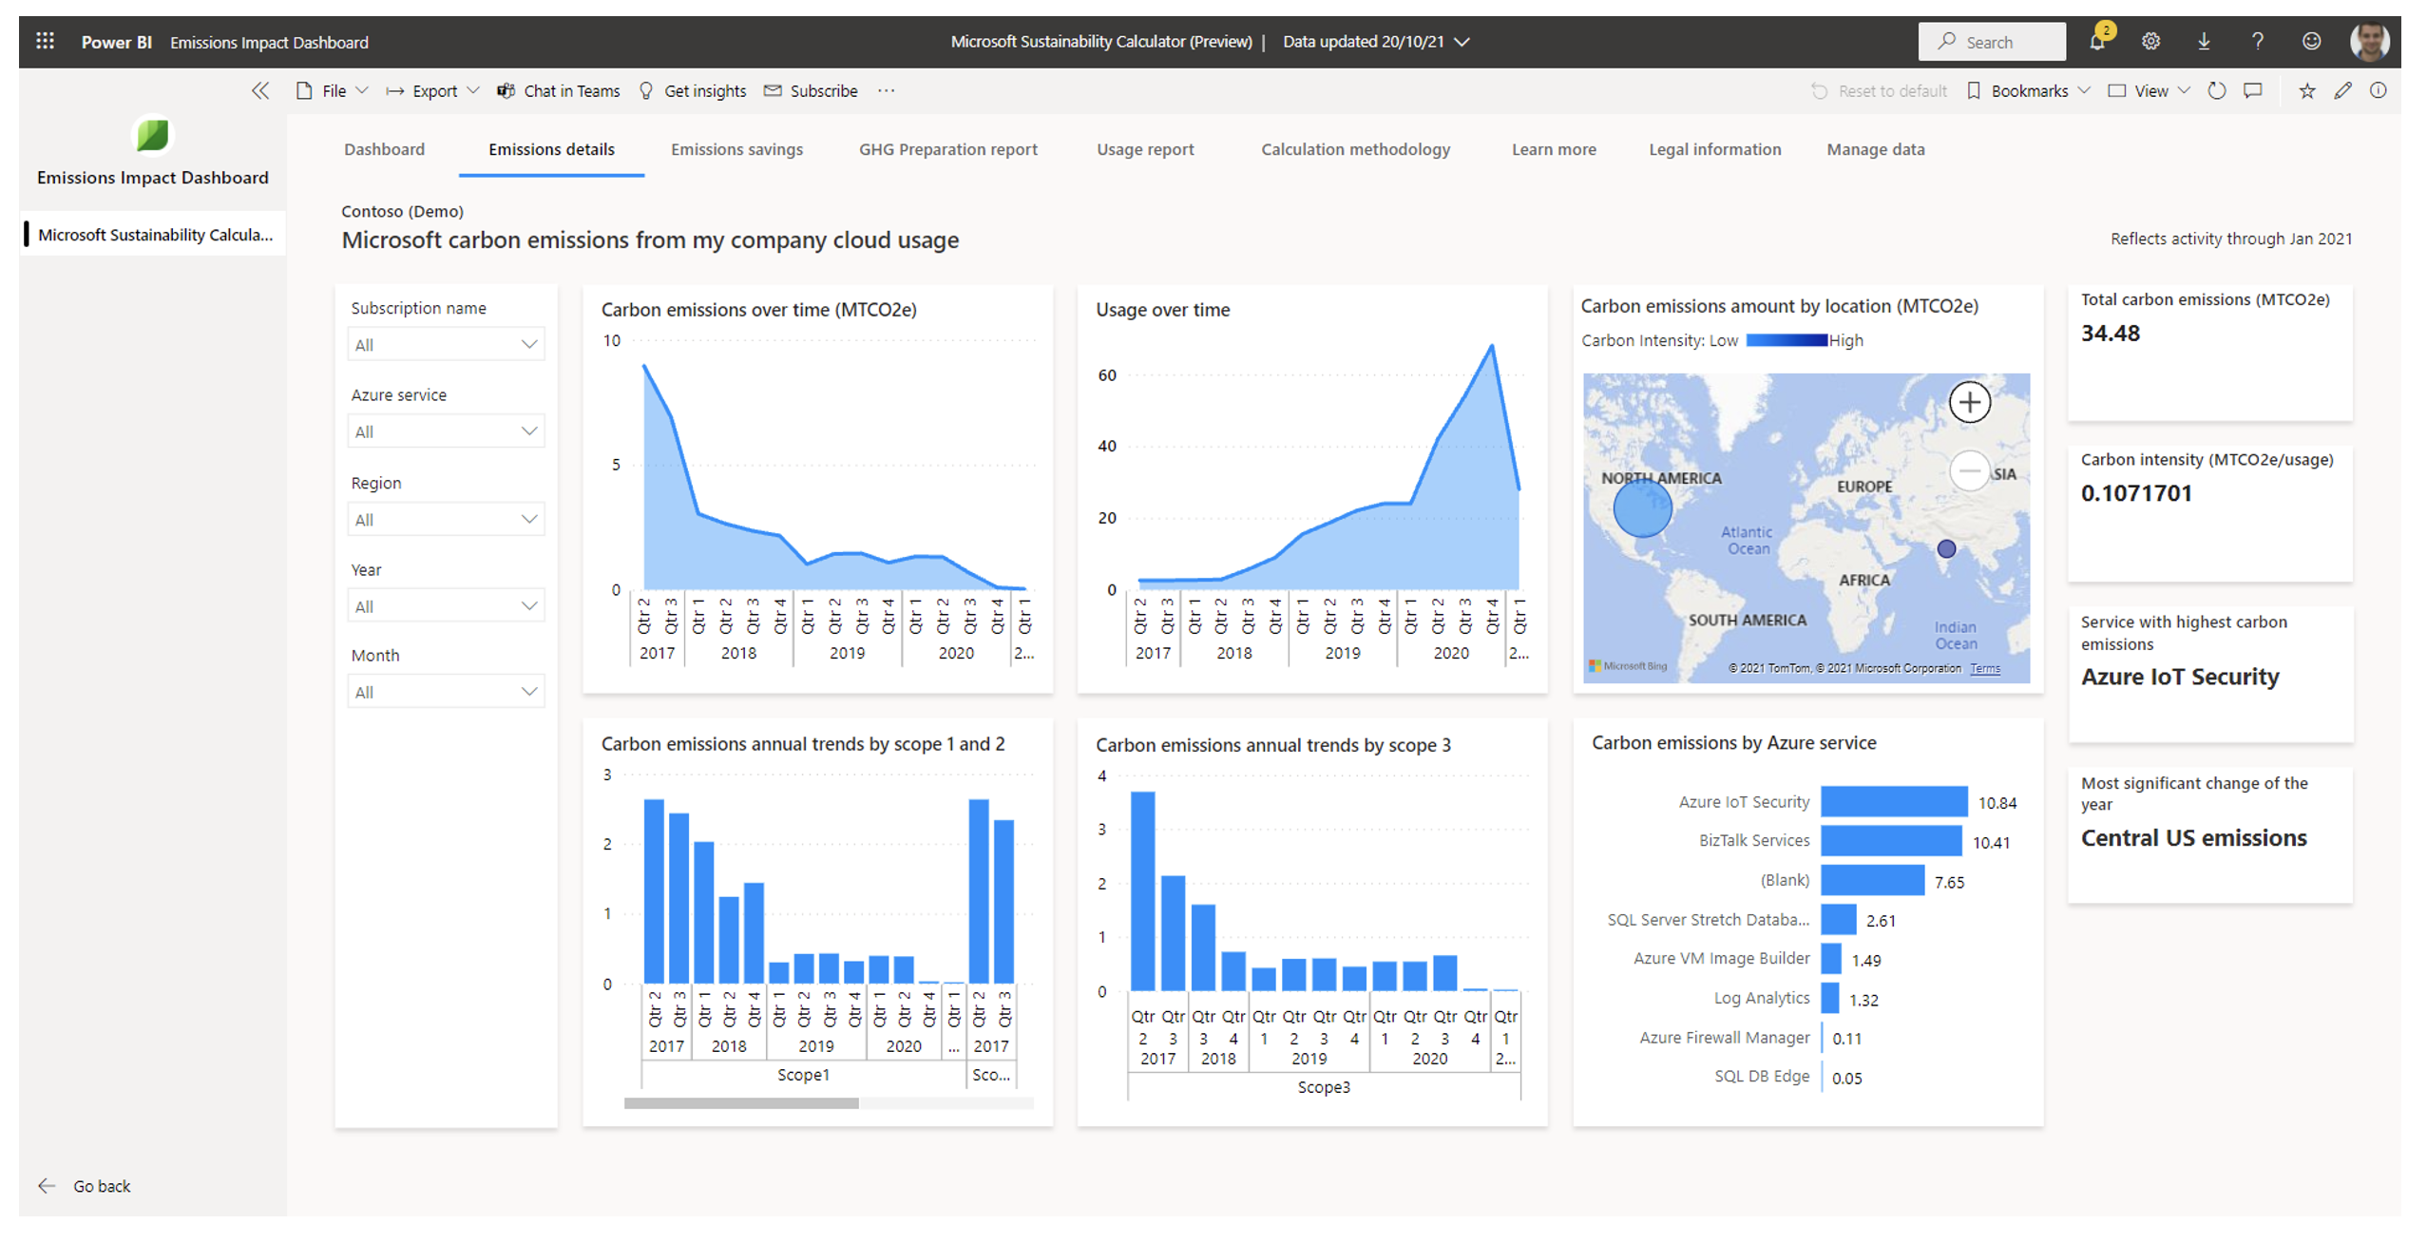The width and height of the screenshot is (2427, 1243).
Task: Open the user profile avatar
Action: (2369, 41)
